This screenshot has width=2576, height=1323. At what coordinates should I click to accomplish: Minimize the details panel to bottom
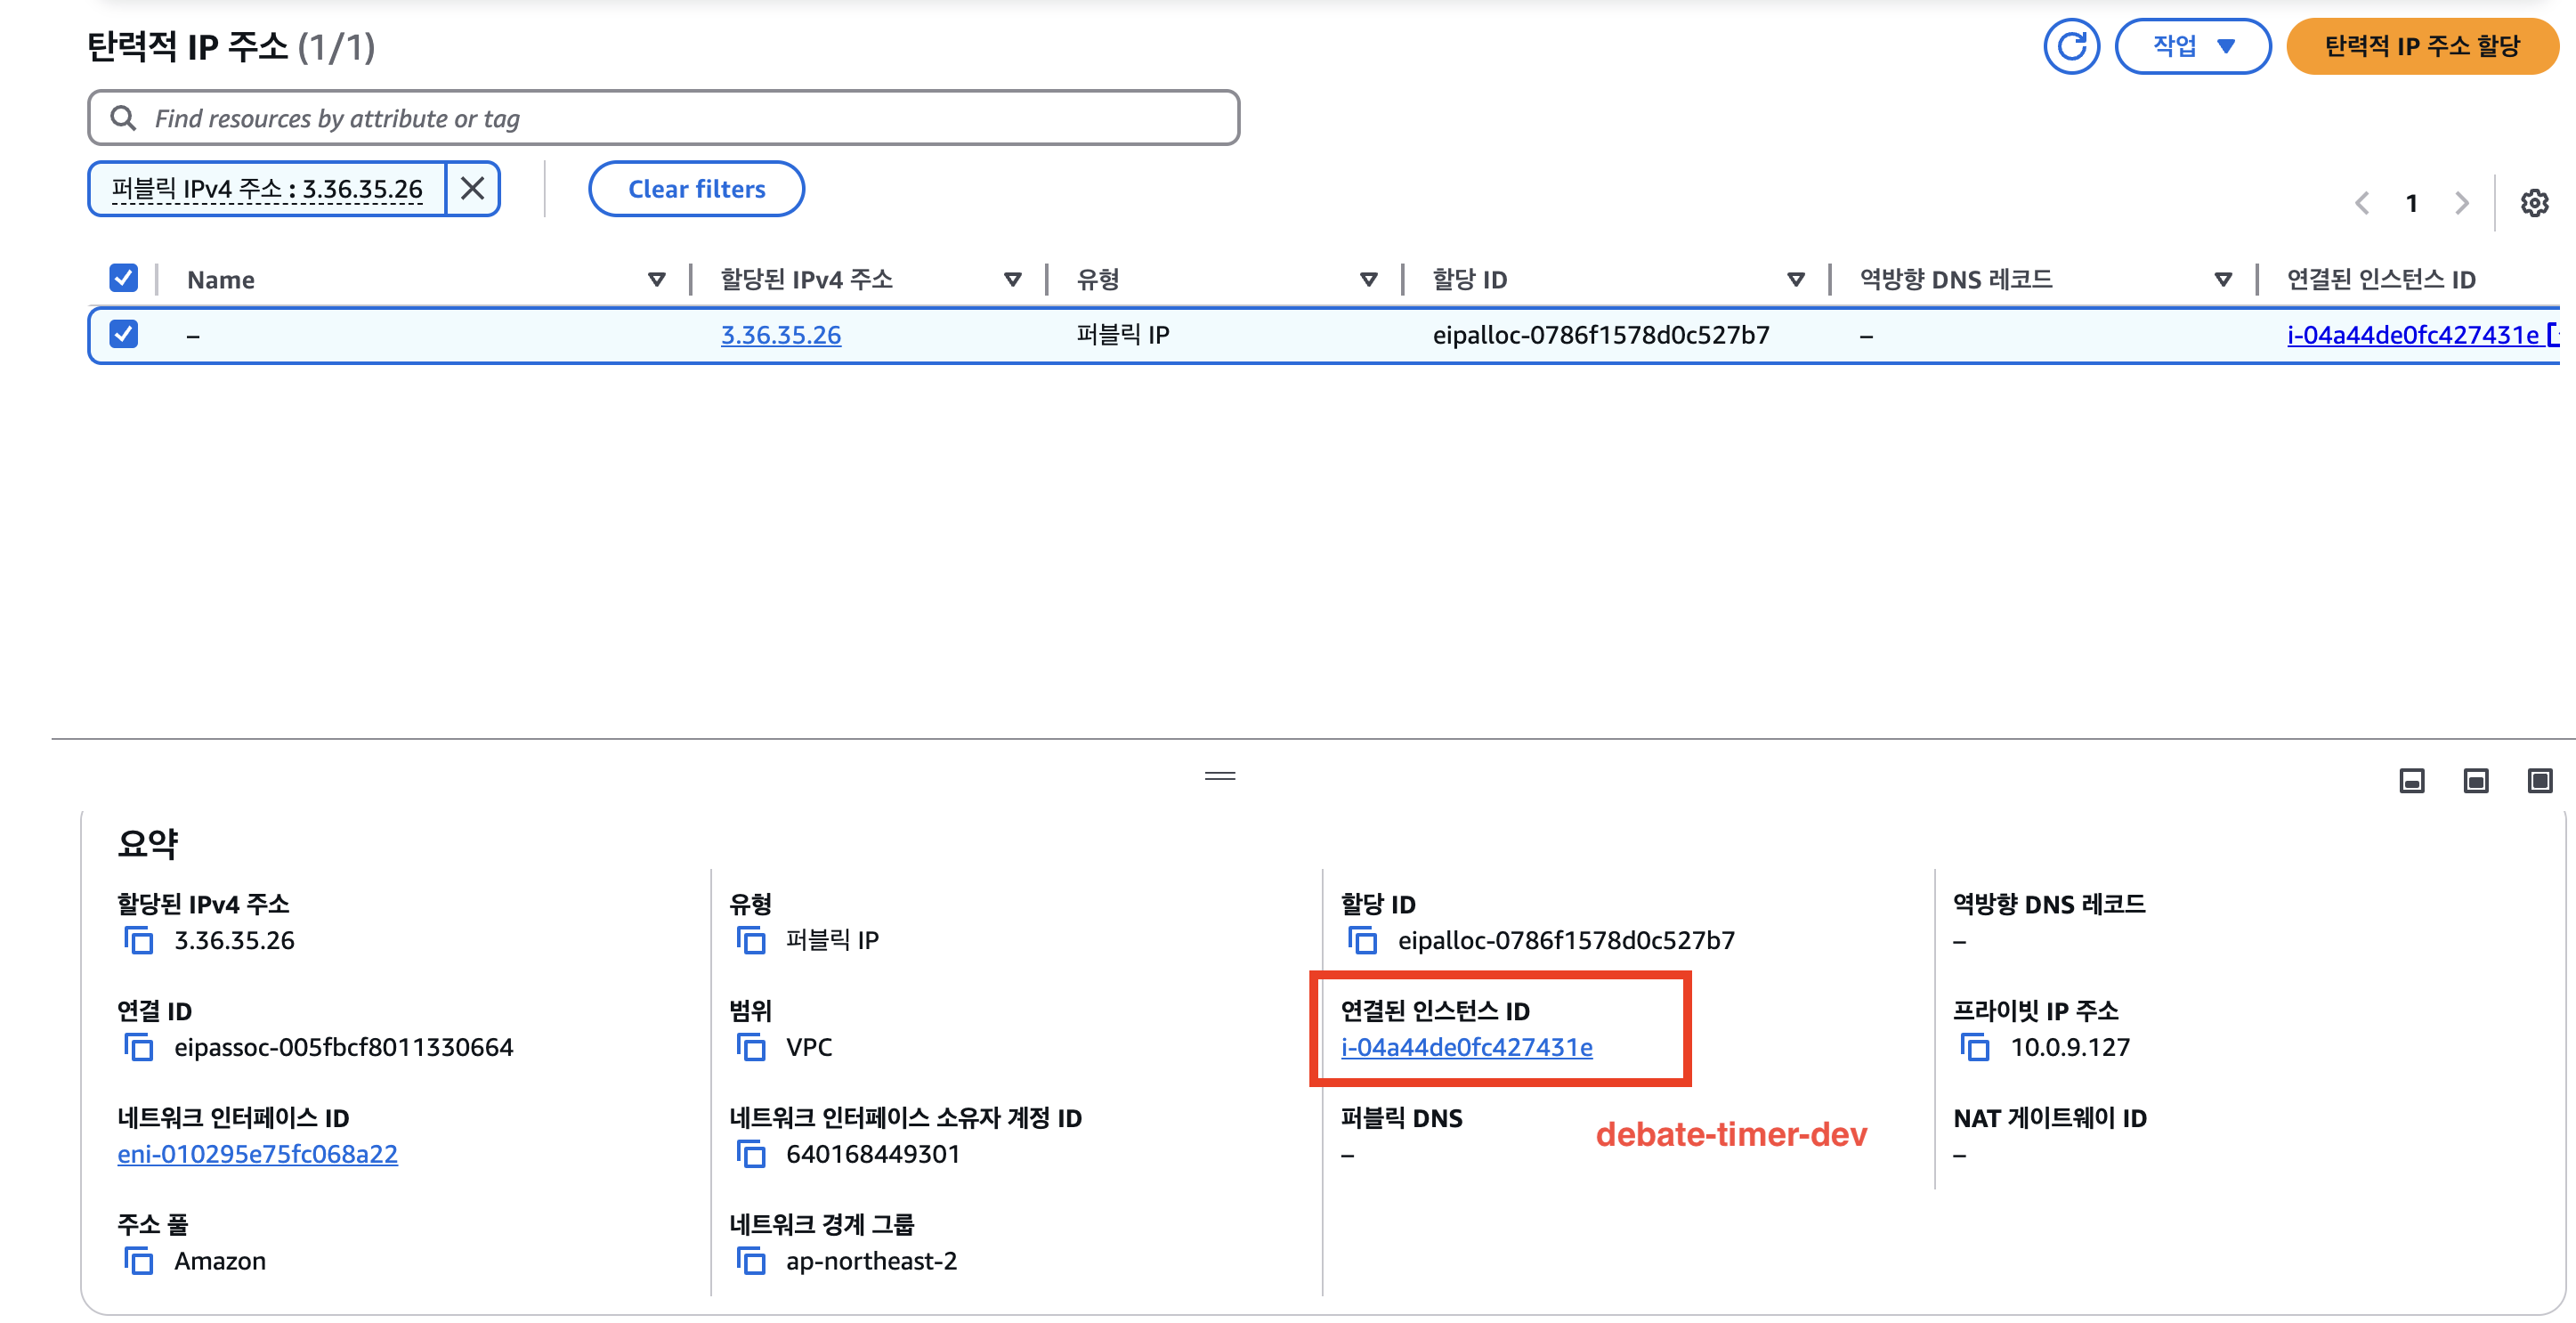[x=2411, y=780]
